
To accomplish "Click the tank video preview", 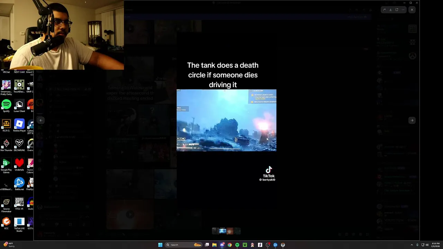I will 226,120.
